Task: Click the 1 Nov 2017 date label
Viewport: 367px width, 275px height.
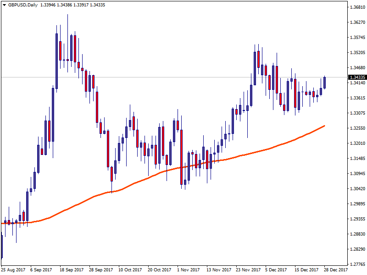Action: click(x=189, y=270)
